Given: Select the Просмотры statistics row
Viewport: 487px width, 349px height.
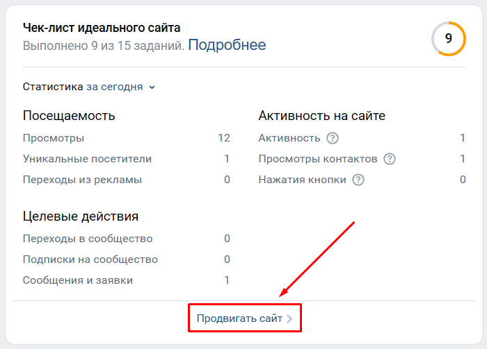Looking at the screenshot, I should click(x=127, y=138).
